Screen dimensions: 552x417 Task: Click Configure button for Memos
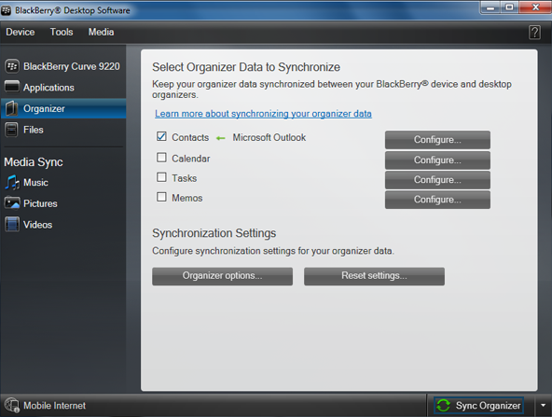click(x=437, y=200)
